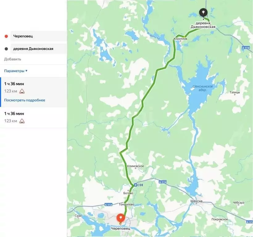
Task: Click the rough road warning icon in first route
Action: [x=22, y=91]
